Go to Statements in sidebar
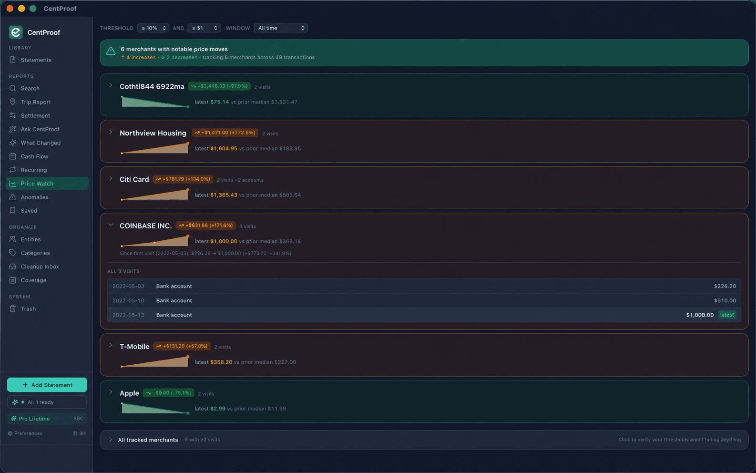The image size is (756, 473). tap(47, 60)
